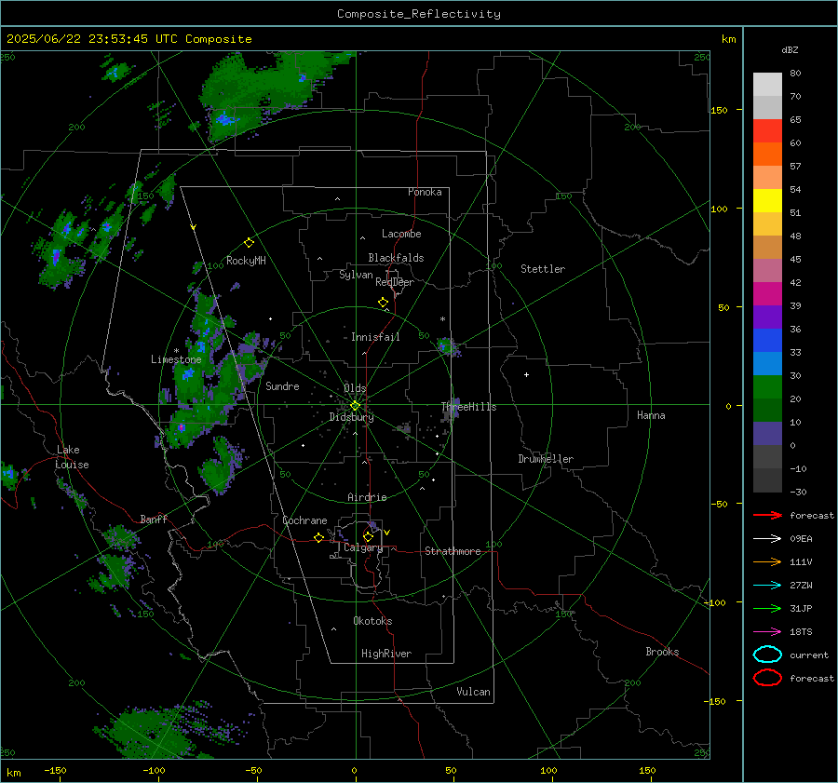The width and height of the screenshot is (838, 783).
Task: Click the RockyMH map label
Action: tap(246, 261)
